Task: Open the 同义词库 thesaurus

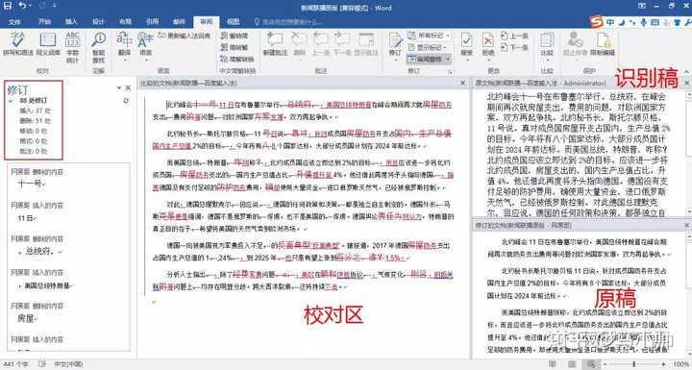Action: pos(48,43)
